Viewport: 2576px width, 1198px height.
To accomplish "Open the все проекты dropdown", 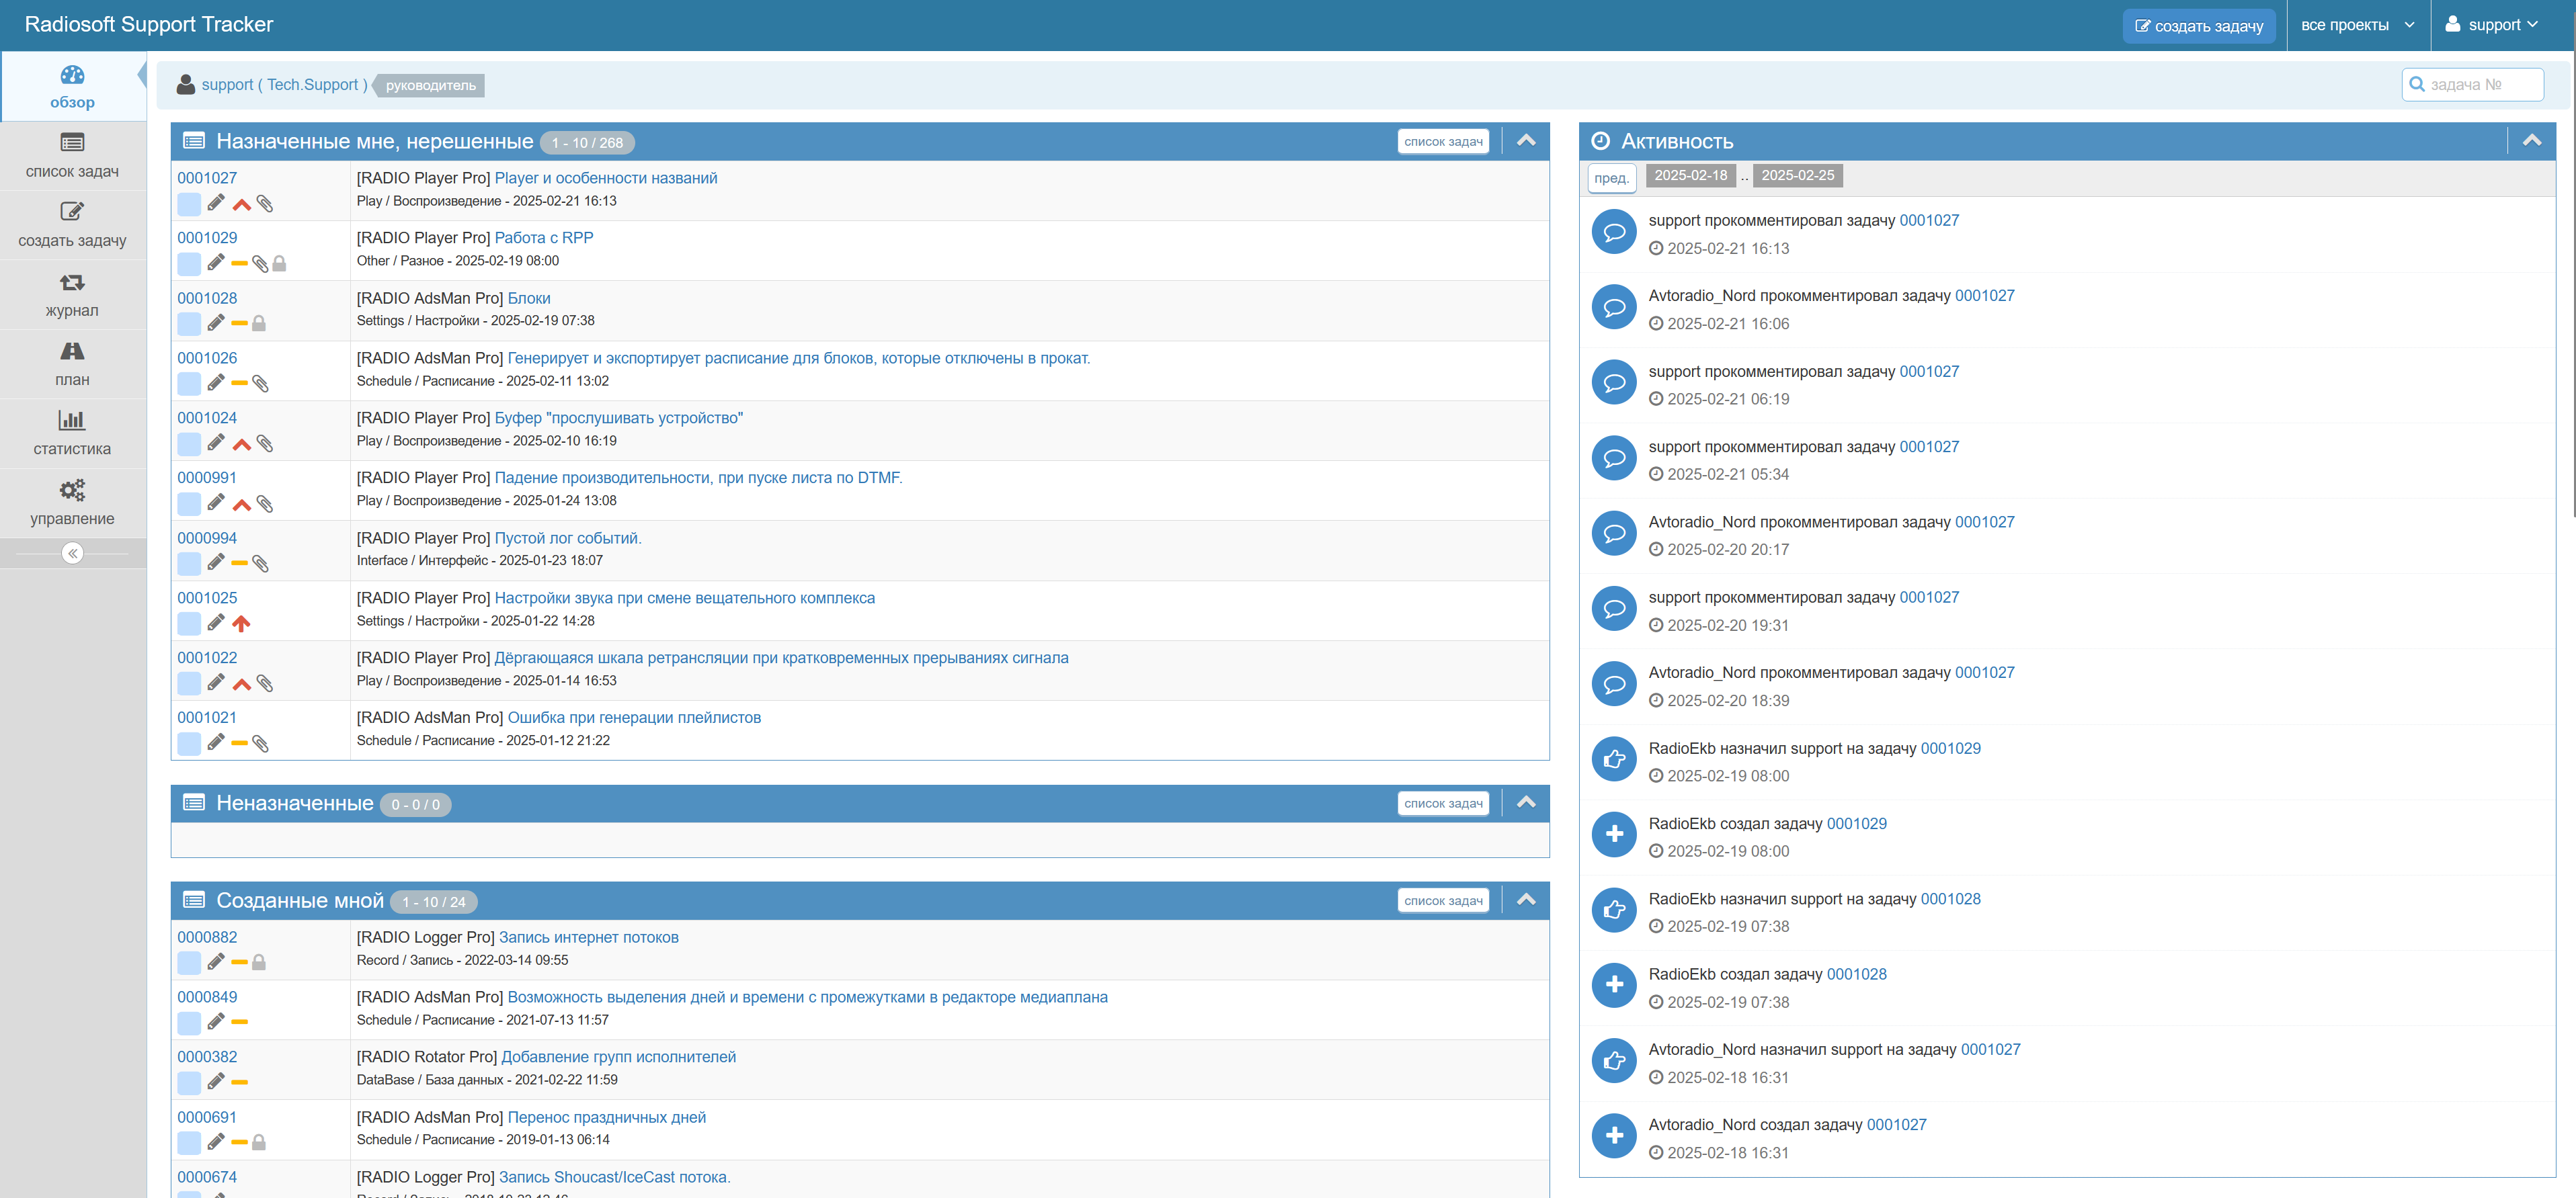I will (2357, 25).
